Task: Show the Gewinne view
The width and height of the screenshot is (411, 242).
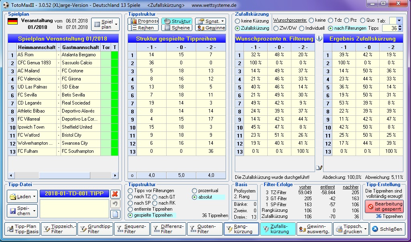Action: point(210,28)
